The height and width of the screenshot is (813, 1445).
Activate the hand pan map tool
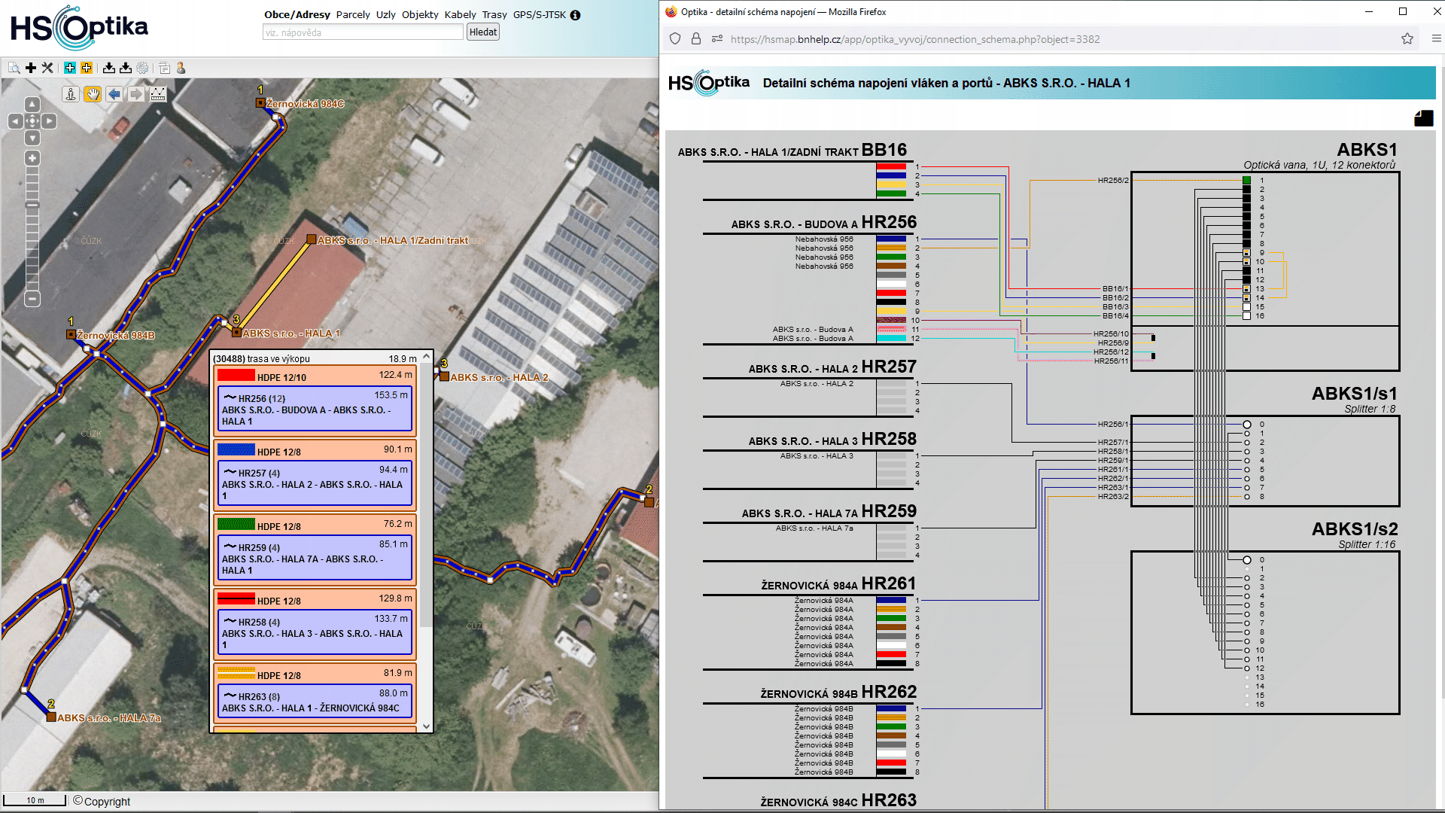click(93, 94)
